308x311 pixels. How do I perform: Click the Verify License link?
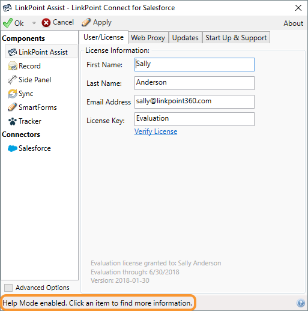pyautogui.click(x=156, y=131)
